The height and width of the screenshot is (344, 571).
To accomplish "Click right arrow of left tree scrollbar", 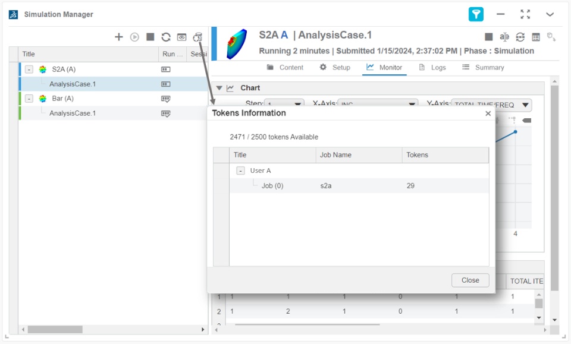I will pyautogui.click(x=203, y=330).
